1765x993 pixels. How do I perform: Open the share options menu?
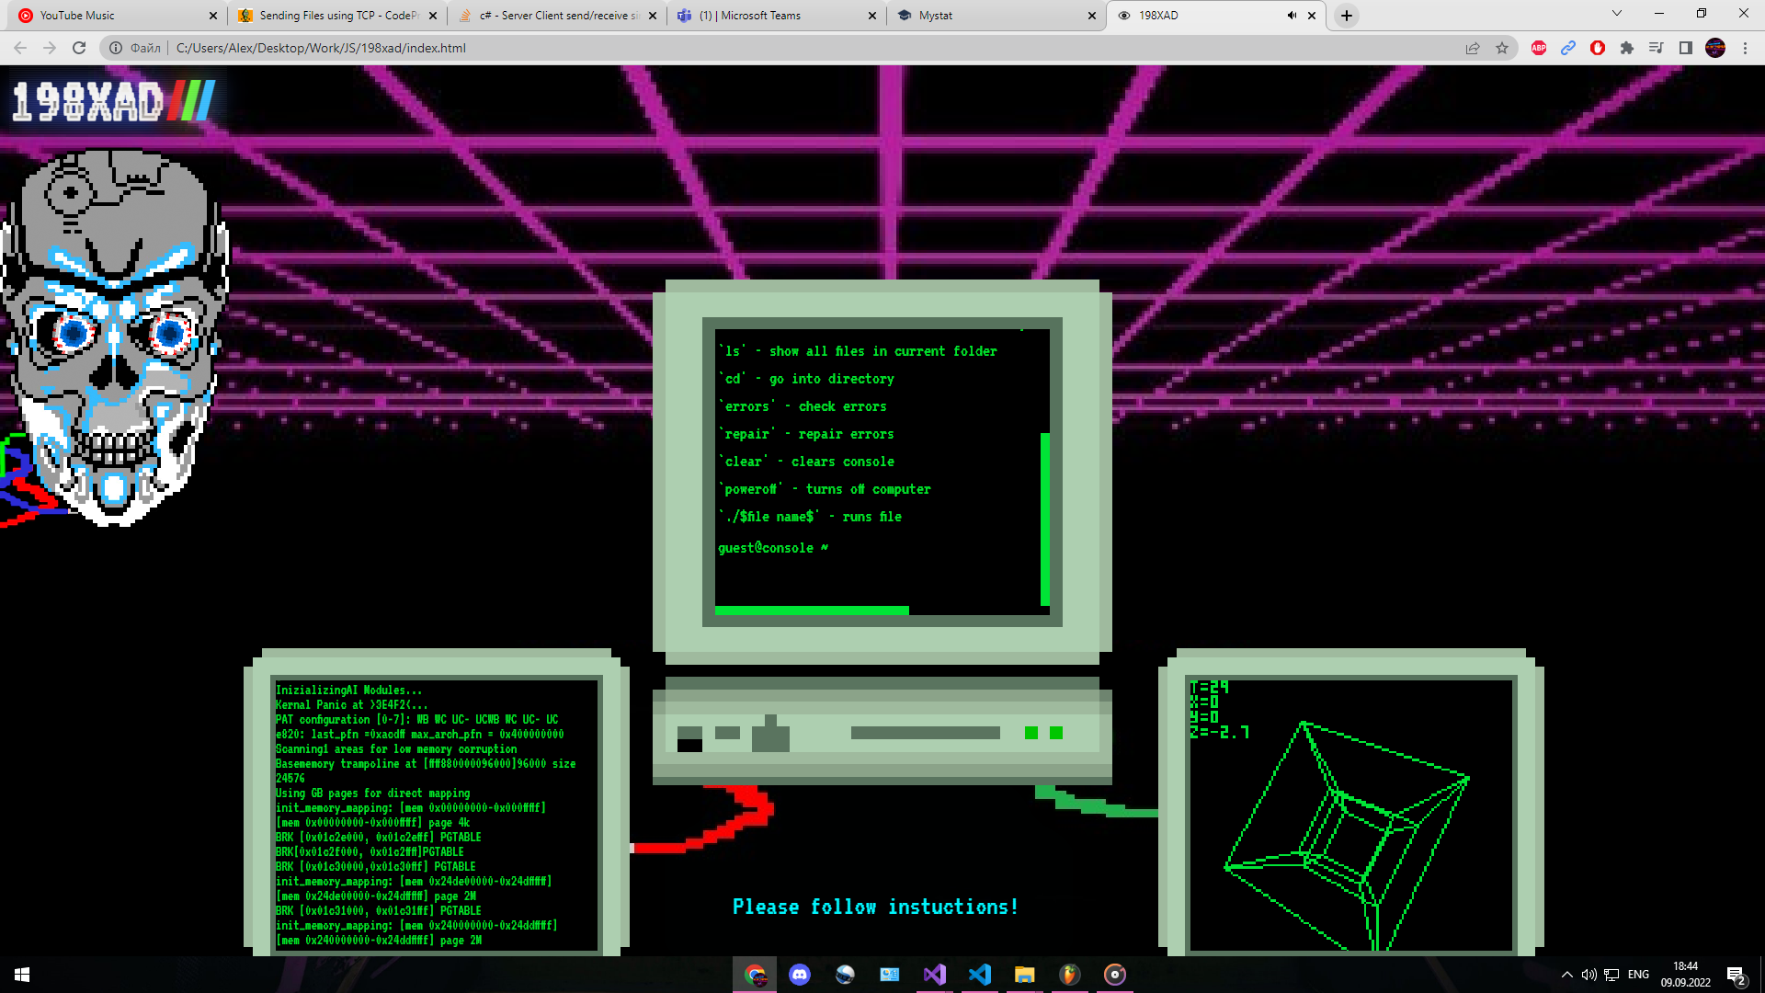1473,48
